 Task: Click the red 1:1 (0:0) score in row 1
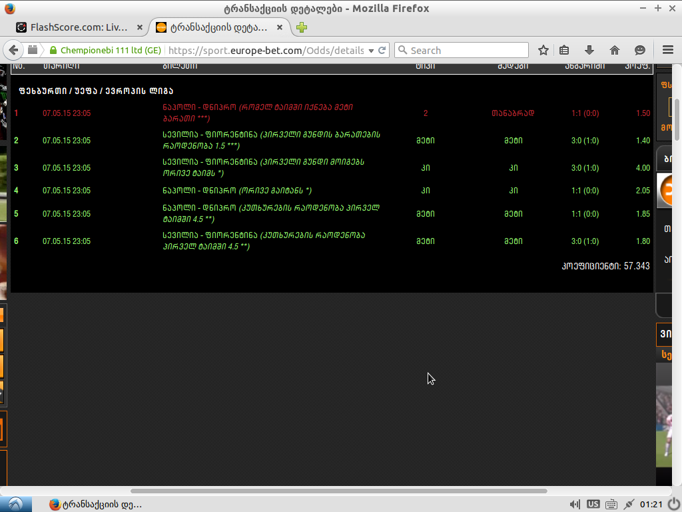[x=585, y=113]
